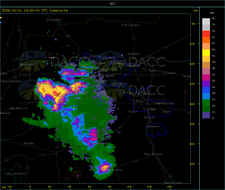Click the '0' tick on the horizontal axis

click(30, 187)
